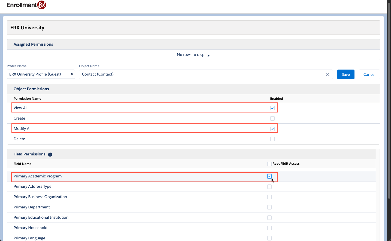Click the Object Name Contact field
The height and width of the screenshot is (241, 391).
point(202,74)
